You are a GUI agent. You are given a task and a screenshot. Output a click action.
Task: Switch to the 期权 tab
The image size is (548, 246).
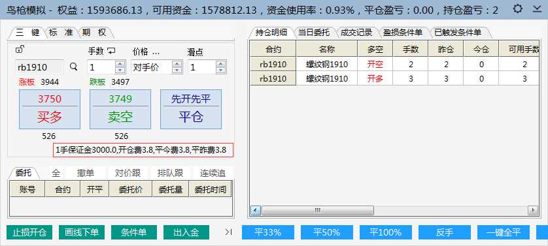(94, 33)
